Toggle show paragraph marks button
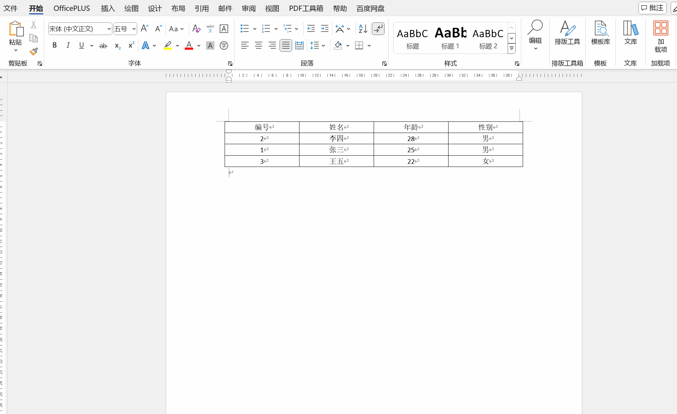This screenshot has height=414, width=677. (378, 29)
